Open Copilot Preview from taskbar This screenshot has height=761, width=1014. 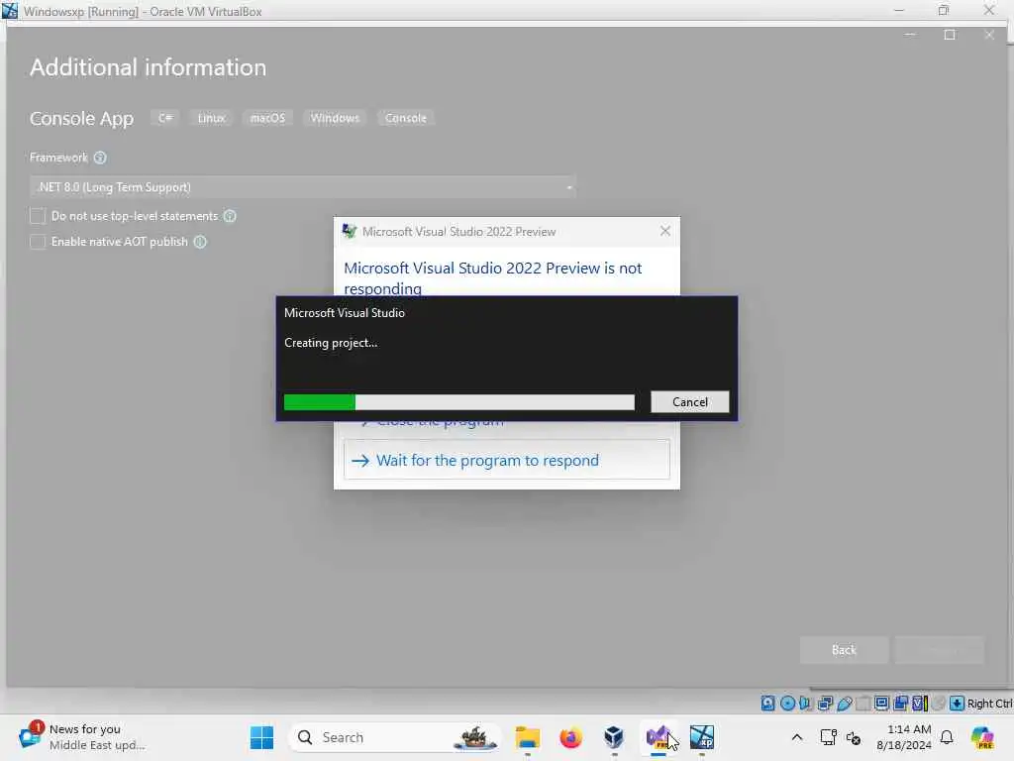[982, 737]
